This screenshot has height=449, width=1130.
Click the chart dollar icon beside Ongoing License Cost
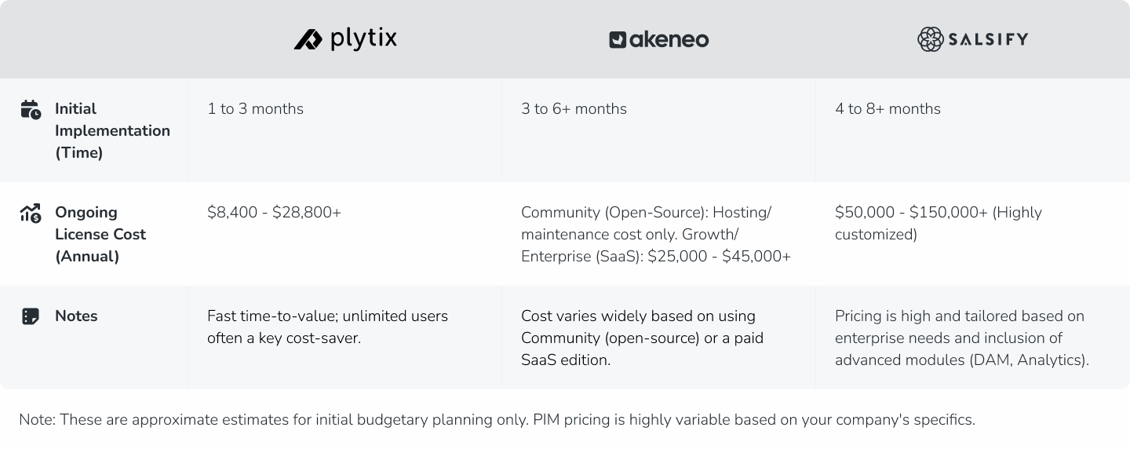click(30, 213)
